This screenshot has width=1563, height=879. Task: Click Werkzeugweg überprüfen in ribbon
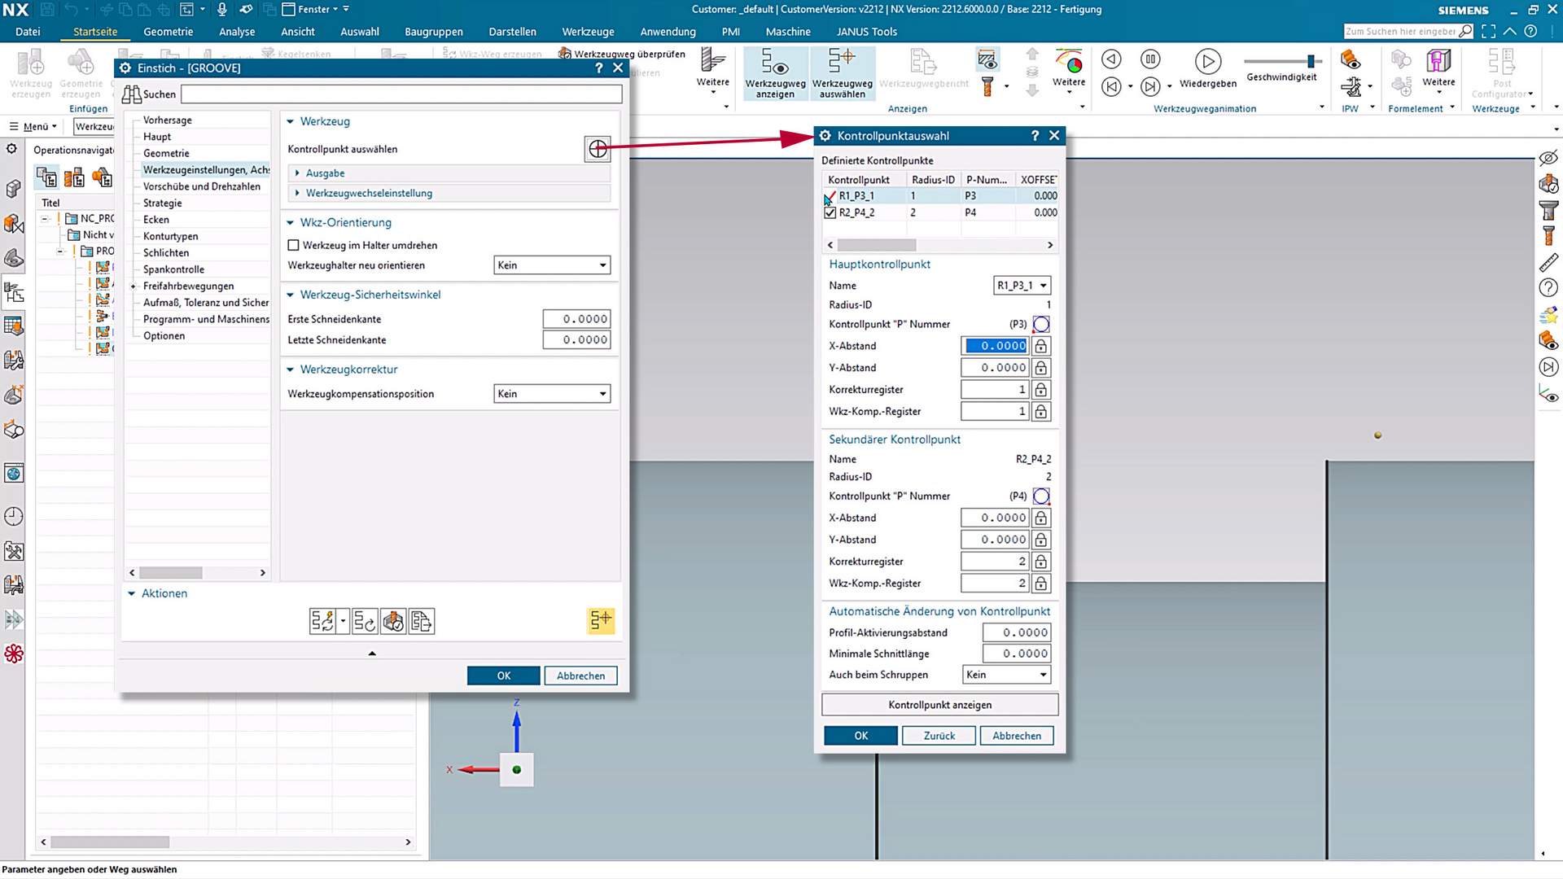pos(622,54)
